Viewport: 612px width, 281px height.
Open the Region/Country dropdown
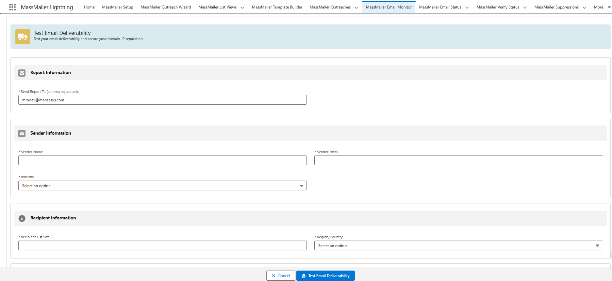458,245
